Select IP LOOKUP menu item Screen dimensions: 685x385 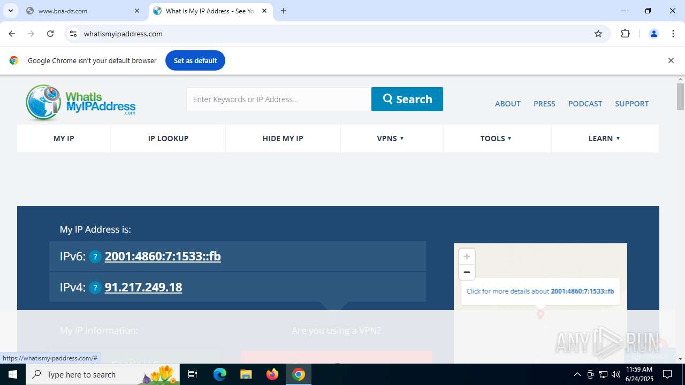168,138
